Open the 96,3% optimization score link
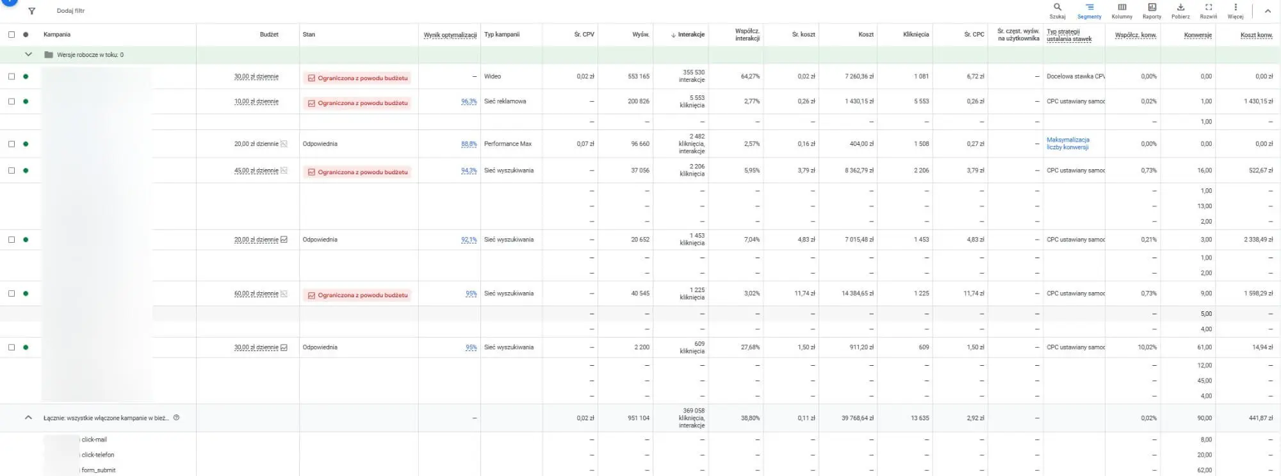 (x=469, y=102)
